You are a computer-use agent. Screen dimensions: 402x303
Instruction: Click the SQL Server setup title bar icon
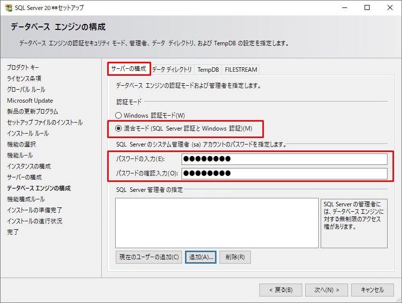(x=8, y=7)
